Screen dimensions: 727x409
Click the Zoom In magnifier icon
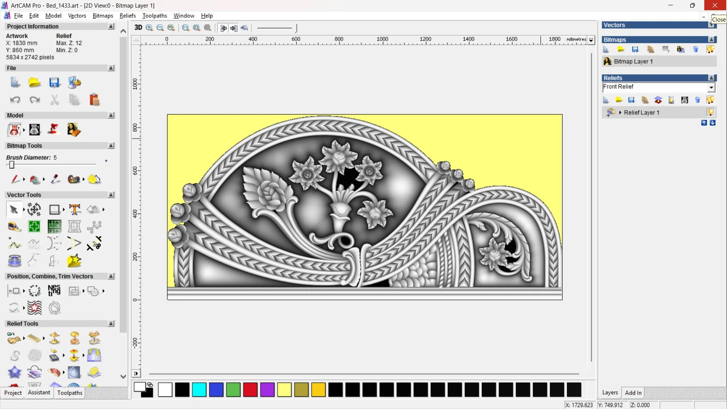[x=149, y=28]
